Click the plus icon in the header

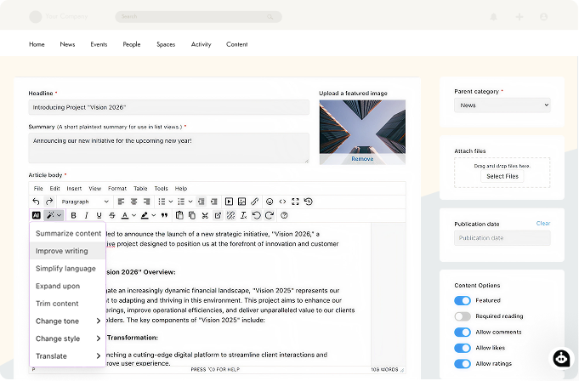519,17
